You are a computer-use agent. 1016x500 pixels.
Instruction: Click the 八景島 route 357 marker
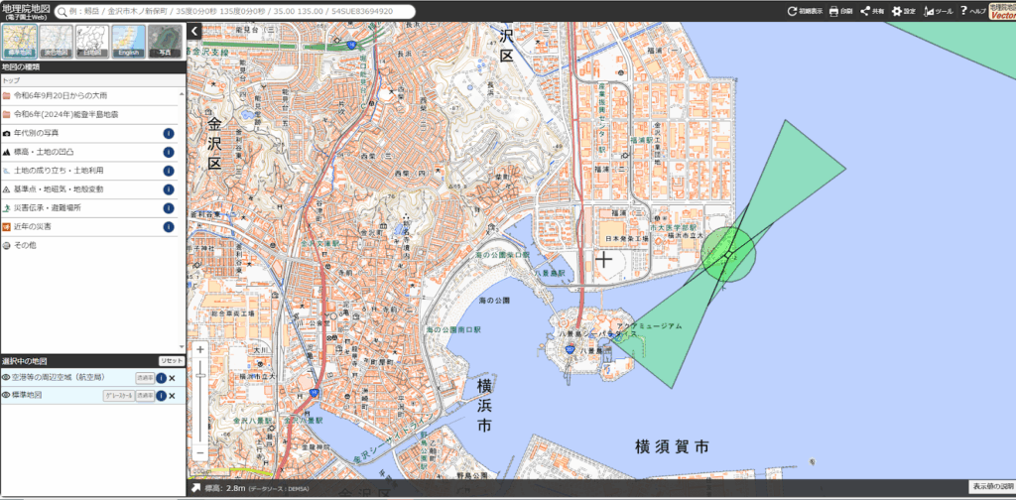(571, 348)
